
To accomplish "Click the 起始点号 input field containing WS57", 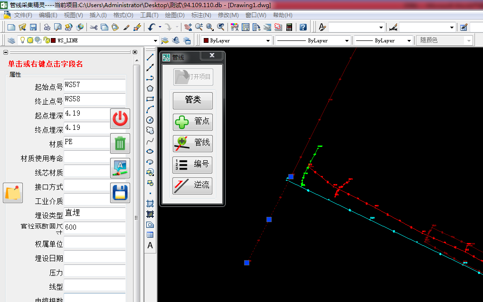I will [95, 86].
